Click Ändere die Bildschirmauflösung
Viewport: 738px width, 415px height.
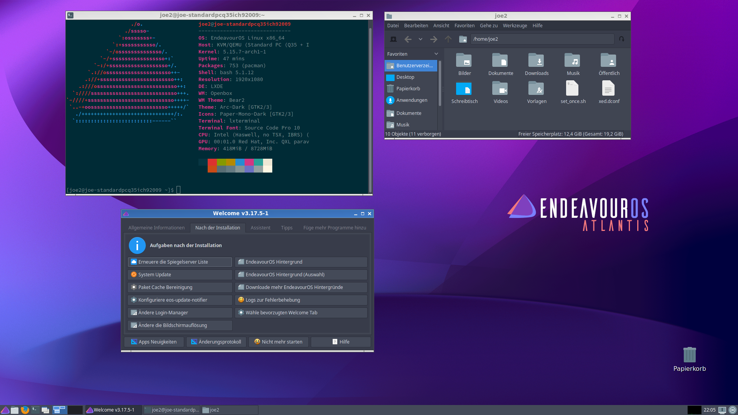click(180, 325)
